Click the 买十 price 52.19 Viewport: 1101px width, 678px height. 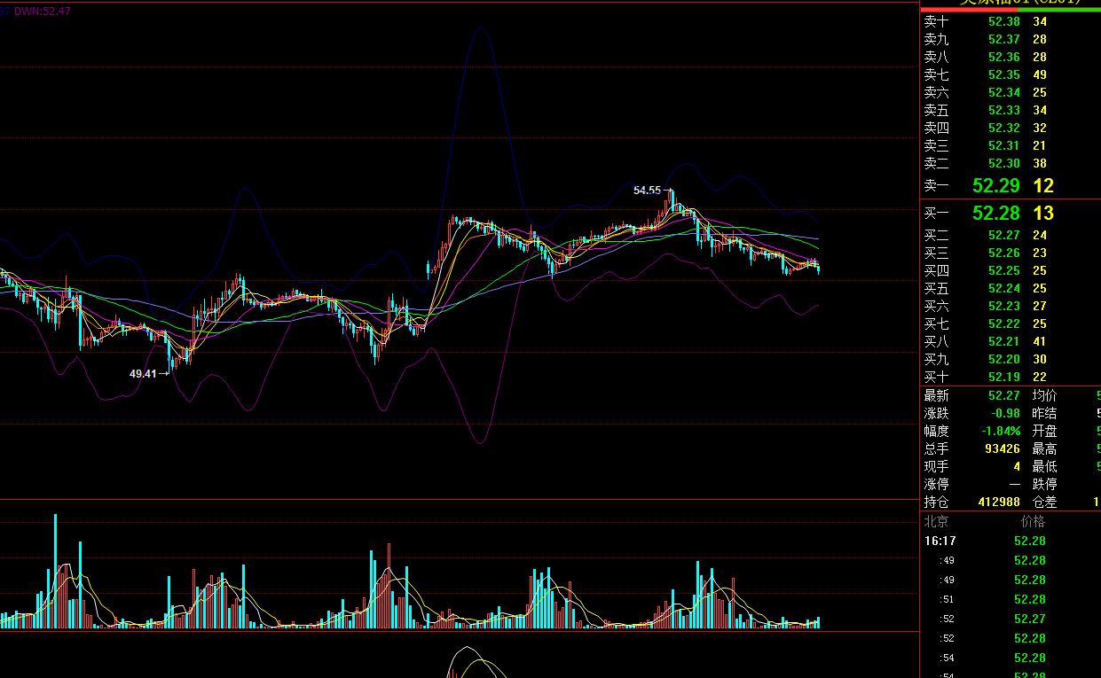click(1004, 377)
